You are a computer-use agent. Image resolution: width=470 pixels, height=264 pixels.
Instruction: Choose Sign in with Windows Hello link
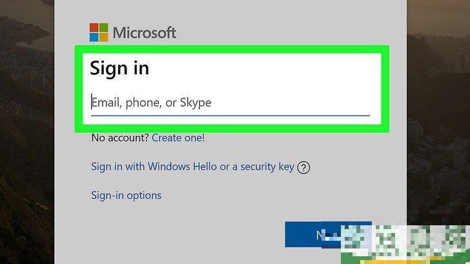[192, 167]
